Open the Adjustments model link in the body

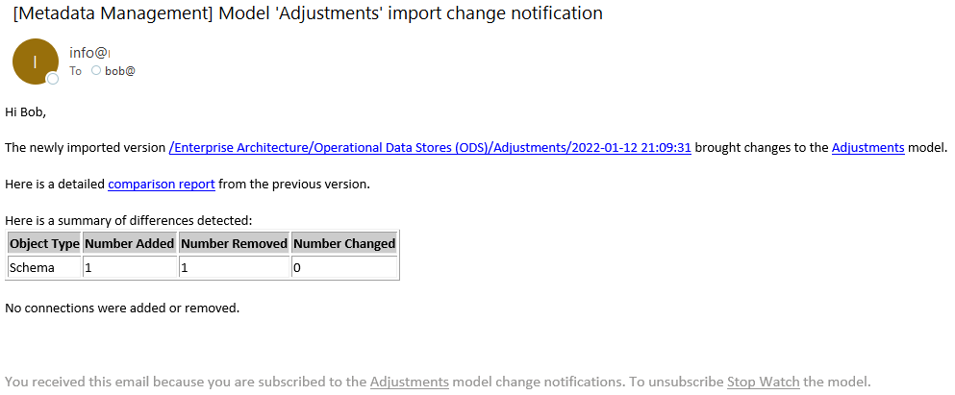coord(867,148)
